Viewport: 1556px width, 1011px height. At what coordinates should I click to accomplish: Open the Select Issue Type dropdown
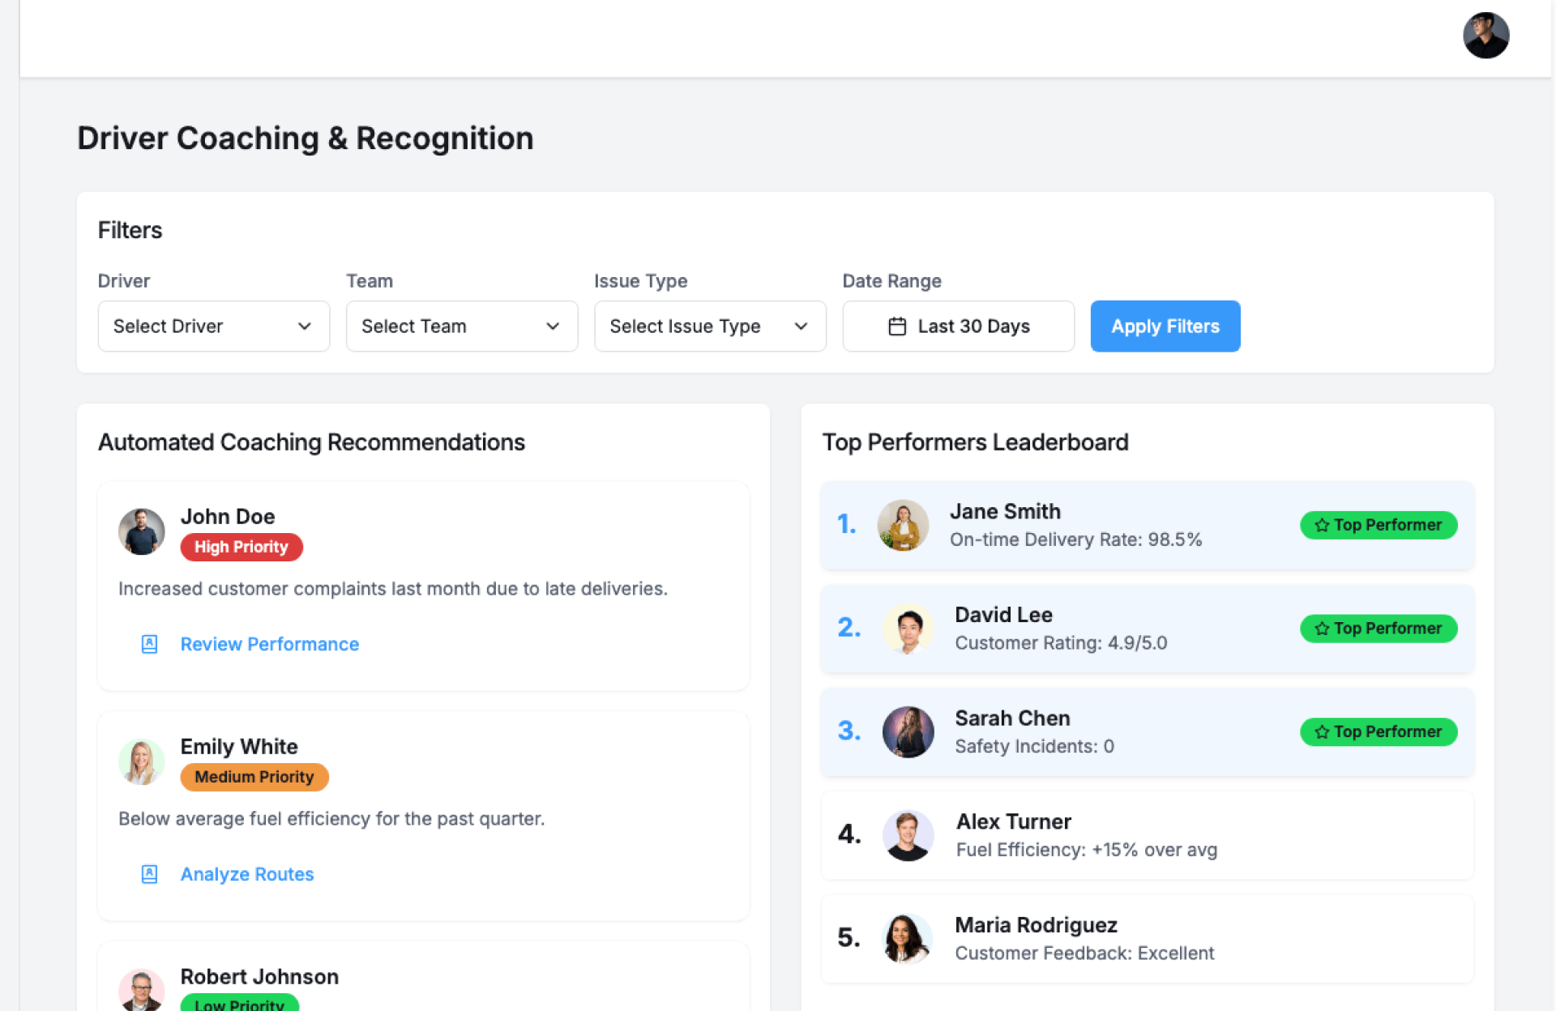(x=709, y=326)
